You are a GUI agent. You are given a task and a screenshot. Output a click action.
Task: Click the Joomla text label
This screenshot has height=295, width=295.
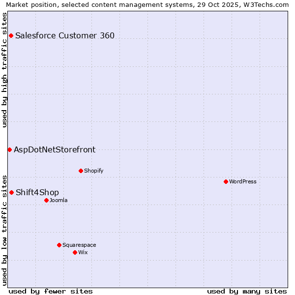59,201
